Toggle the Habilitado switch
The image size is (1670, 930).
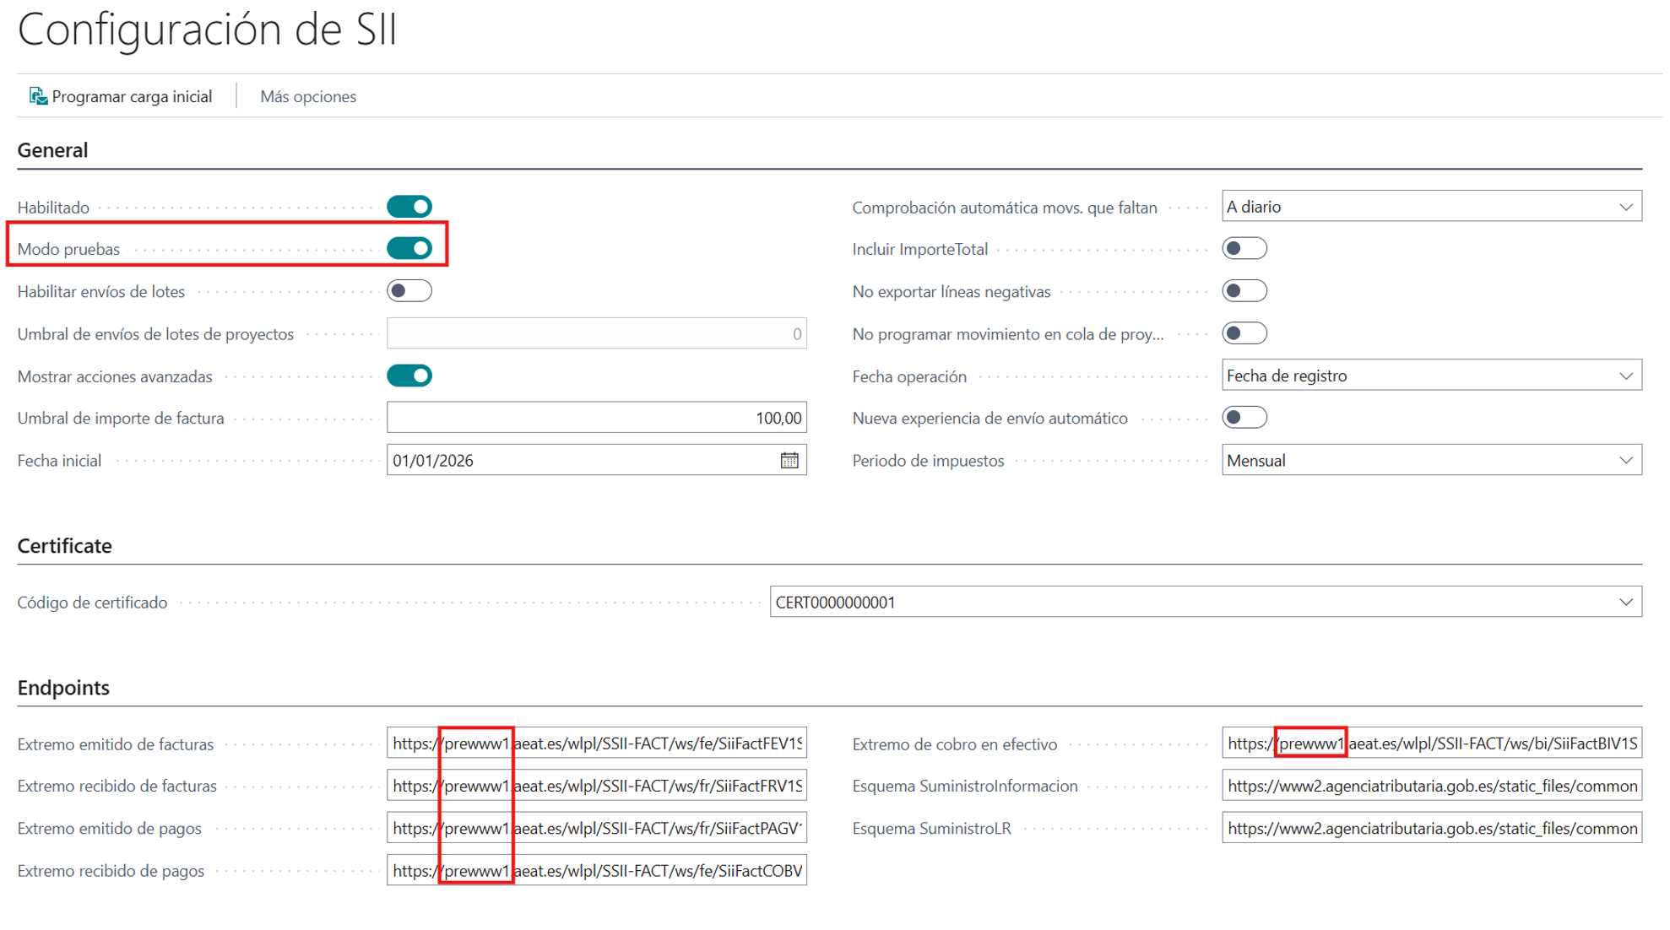tap(409, 207)
